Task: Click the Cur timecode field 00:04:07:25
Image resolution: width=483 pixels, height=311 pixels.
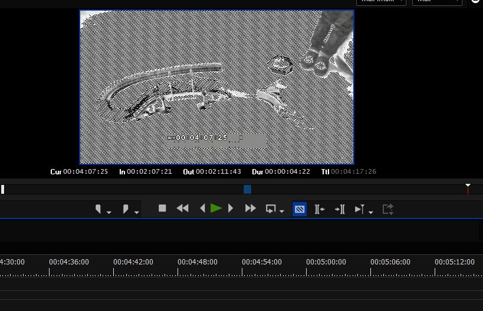Action: click(x=86, y=171)
